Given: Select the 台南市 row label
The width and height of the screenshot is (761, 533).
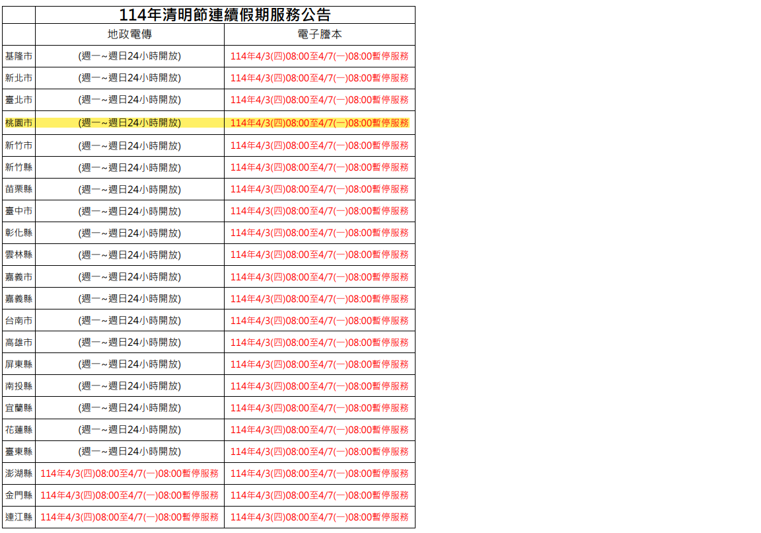Looking at the screenshot, I should pos(19,321).
